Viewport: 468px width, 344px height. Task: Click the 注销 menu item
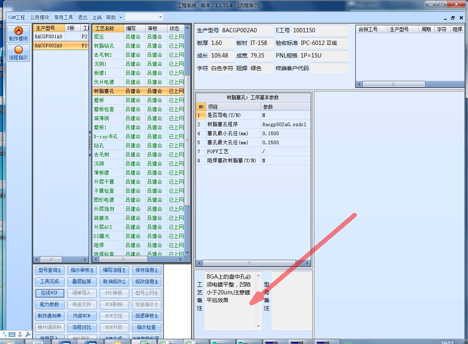97,17
